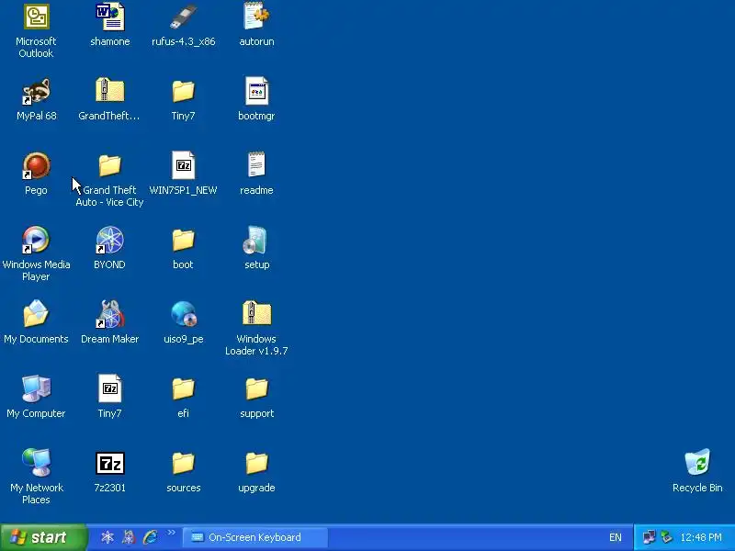This screenshot has height=551, width=735.
Task: Launch Internet Explorer from Quick Launch
Action: pyautogui.click(x=150, y=537)
